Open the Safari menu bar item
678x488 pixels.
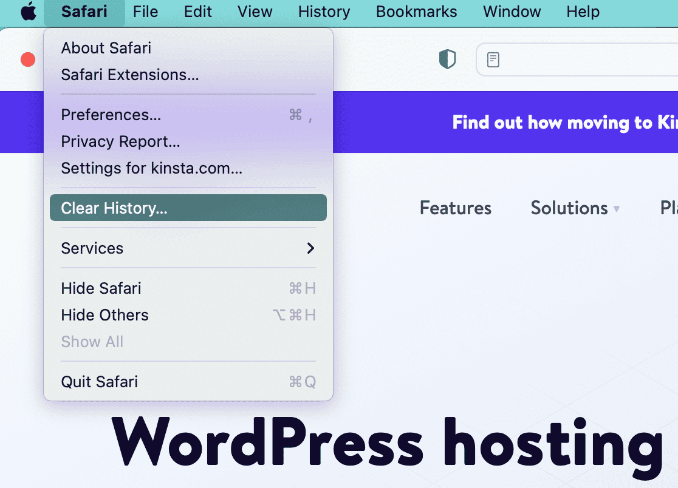coord(84,12)
